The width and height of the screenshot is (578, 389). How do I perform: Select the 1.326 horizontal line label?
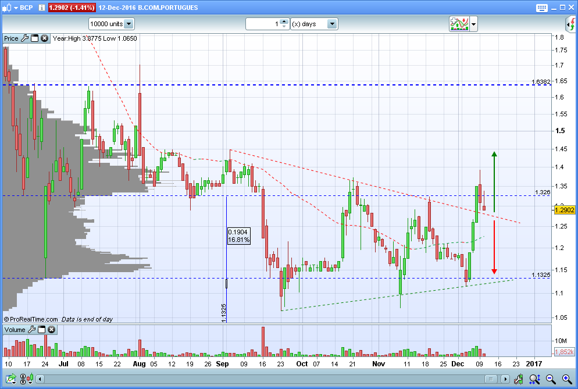click(543, 192)
